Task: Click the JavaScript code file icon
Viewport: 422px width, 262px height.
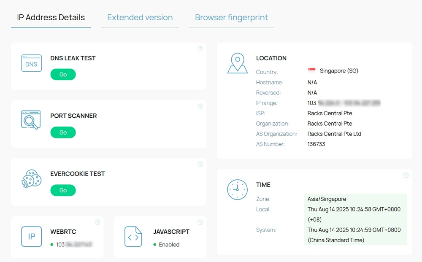Action: [133, 236]
